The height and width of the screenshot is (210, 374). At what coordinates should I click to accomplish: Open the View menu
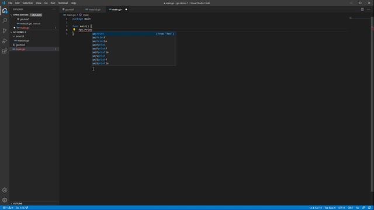[x=39, y=3]
